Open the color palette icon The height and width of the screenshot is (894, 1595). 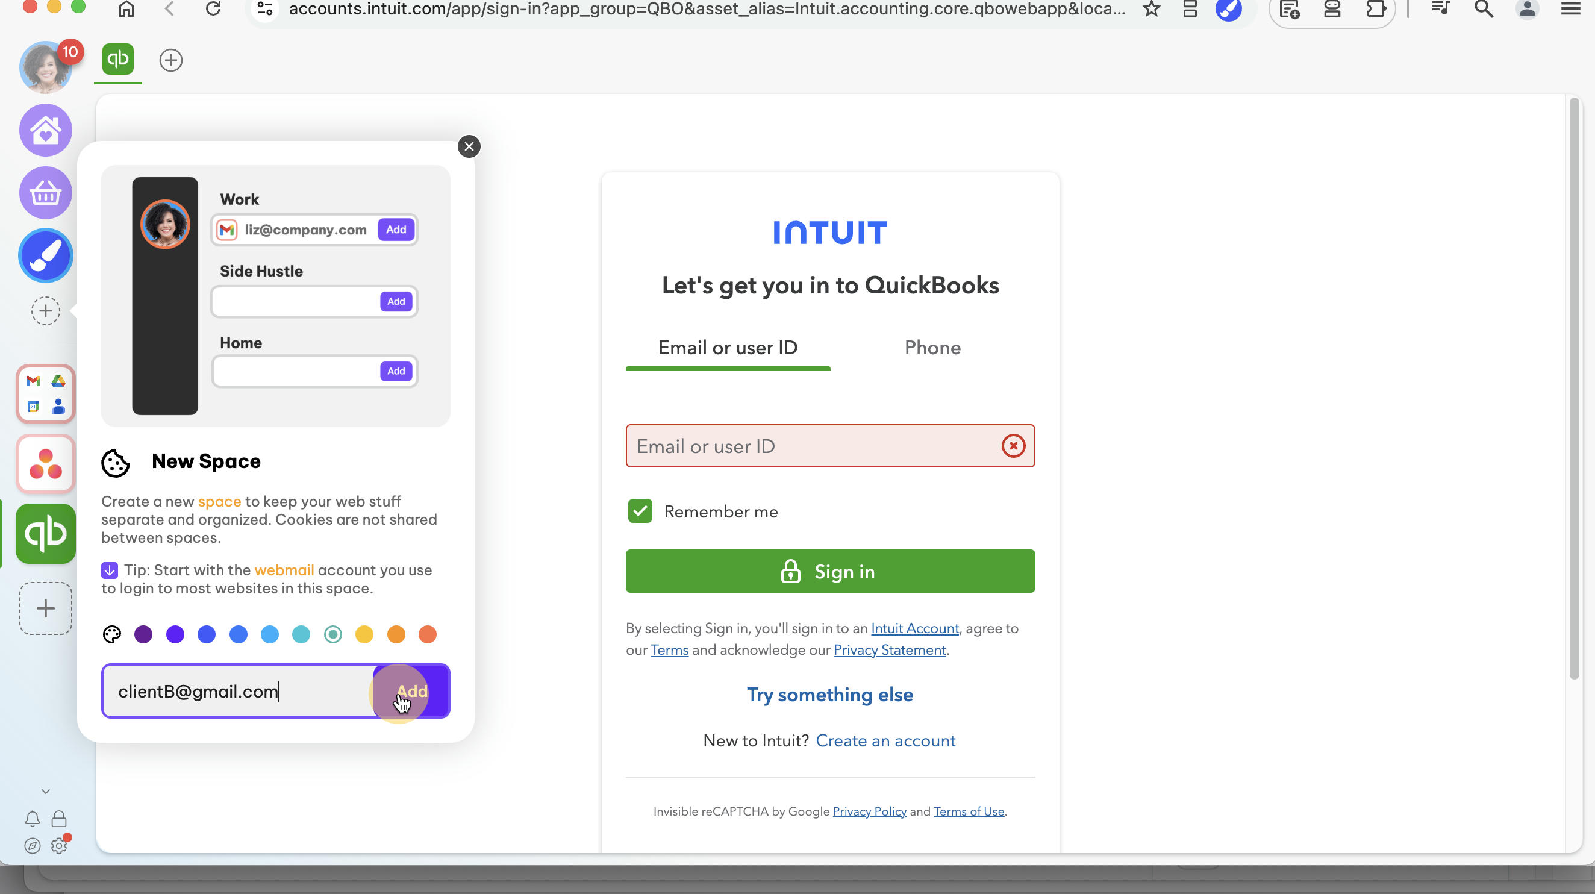click(112, 634)
